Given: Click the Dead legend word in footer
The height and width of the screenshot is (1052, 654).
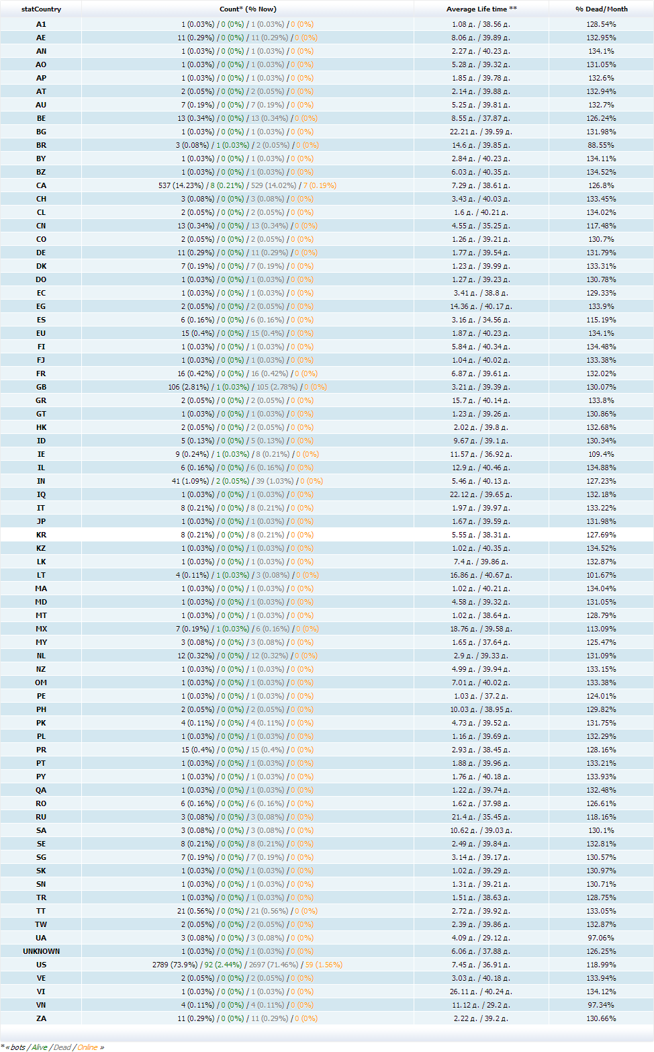Looking at the screenshot, I should click(x=62, y=1047).
